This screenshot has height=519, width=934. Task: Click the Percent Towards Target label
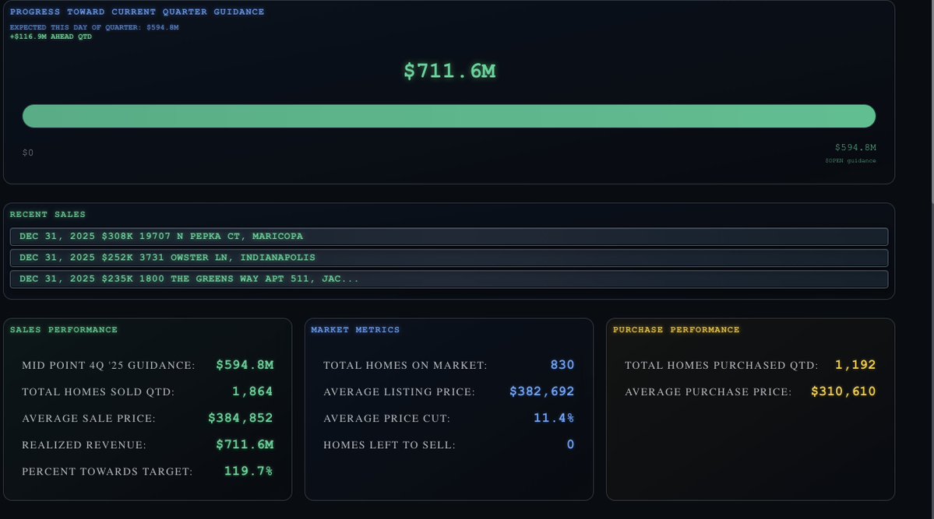point(107,472)
